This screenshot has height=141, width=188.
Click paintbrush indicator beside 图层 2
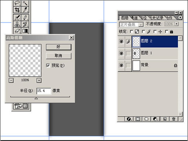128,41
